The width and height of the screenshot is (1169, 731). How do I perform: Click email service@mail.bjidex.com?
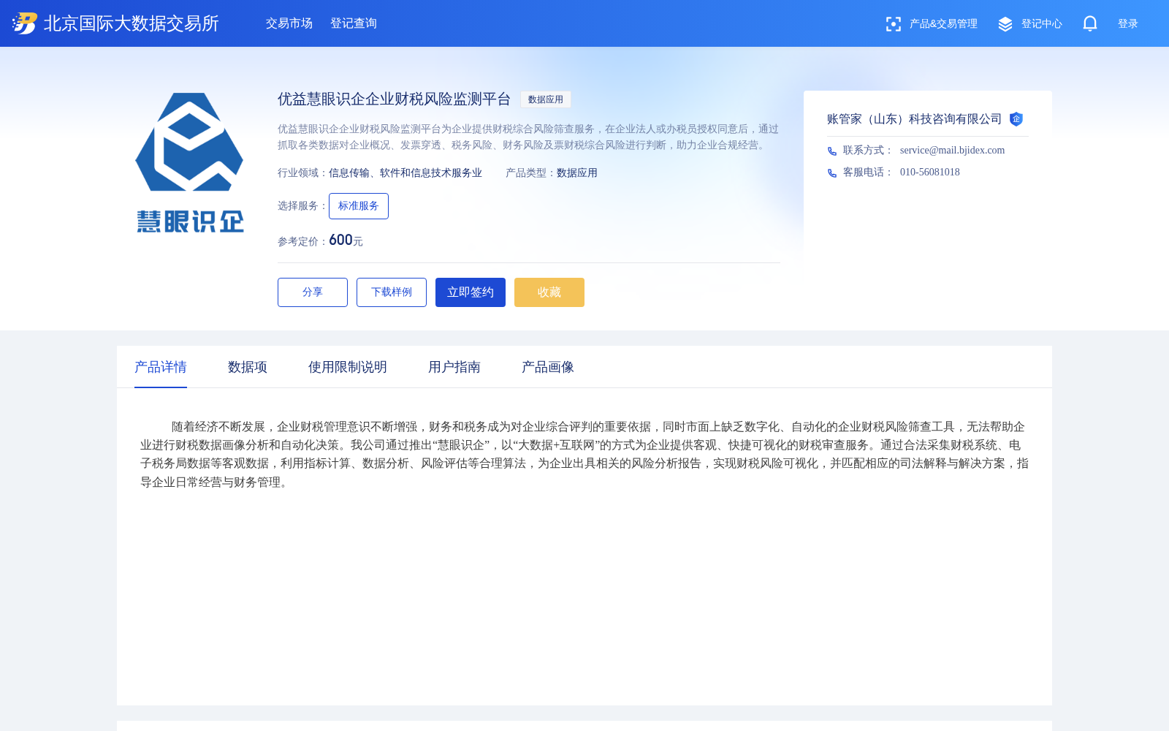pyautogui.click(x=953, y=151)
